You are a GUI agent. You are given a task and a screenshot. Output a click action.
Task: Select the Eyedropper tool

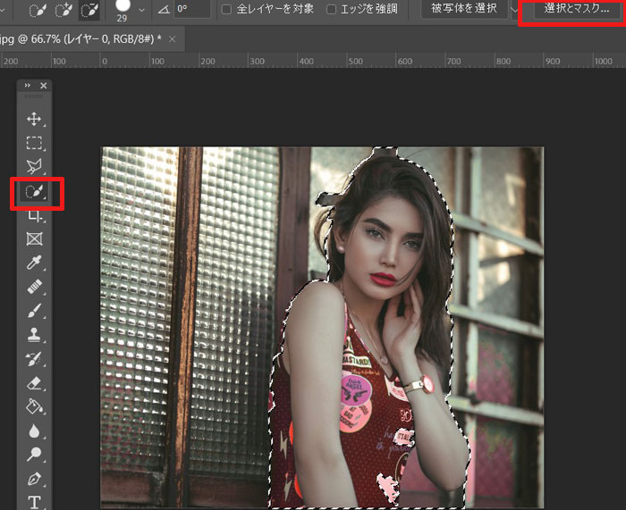click(x=34, y=263)
